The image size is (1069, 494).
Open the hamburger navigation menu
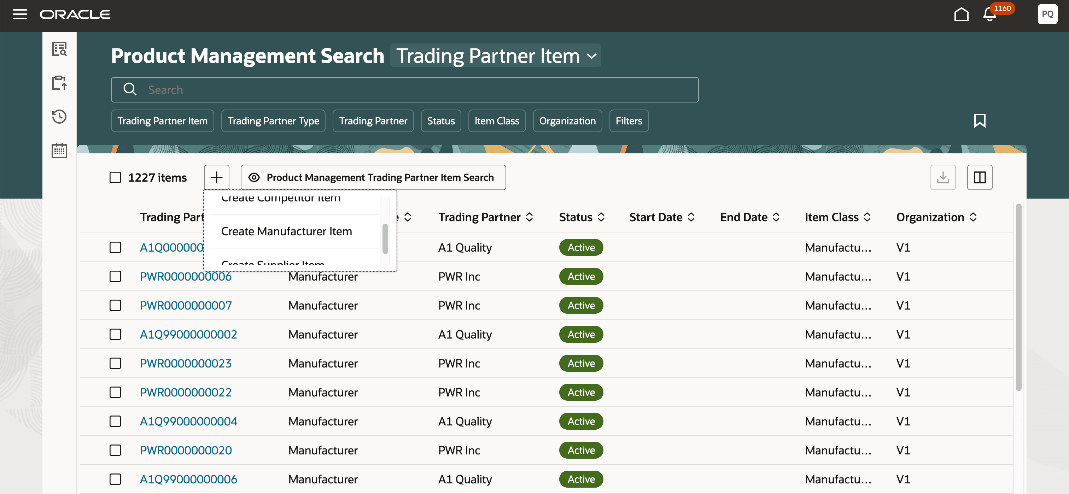tap(20, 14)
